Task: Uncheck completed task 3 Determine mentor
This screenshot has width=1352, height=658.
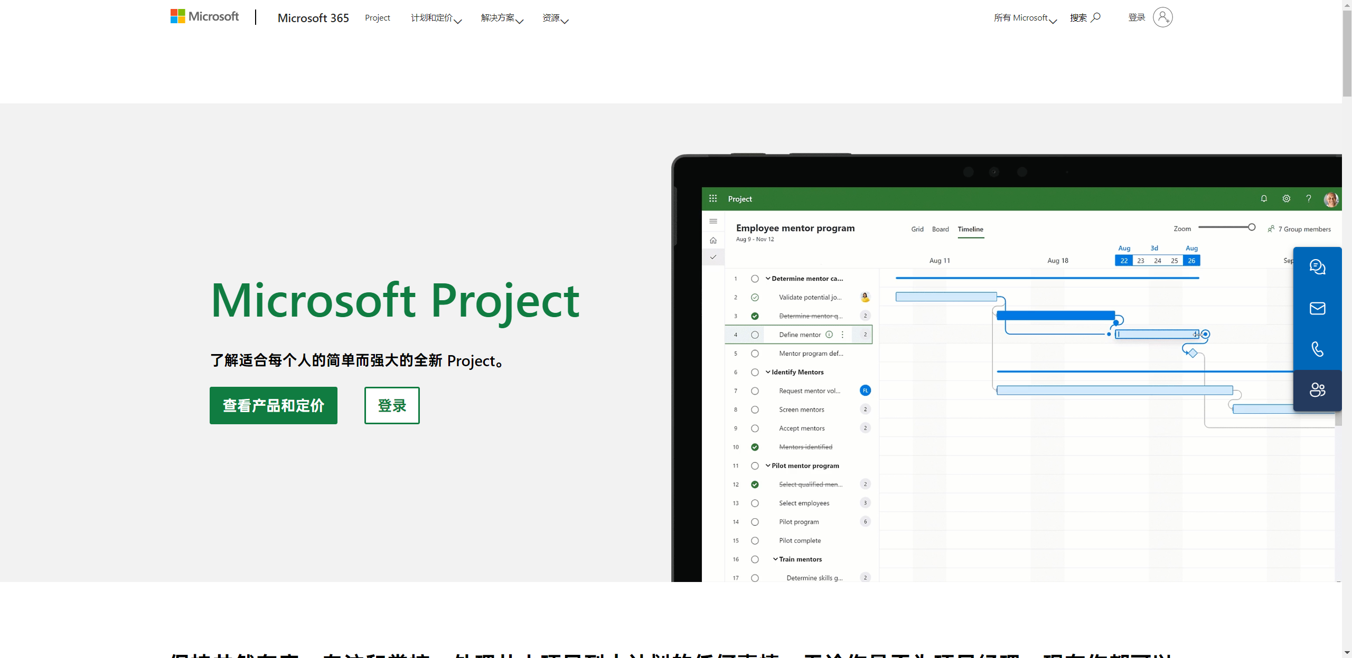Action: [755, 316]
